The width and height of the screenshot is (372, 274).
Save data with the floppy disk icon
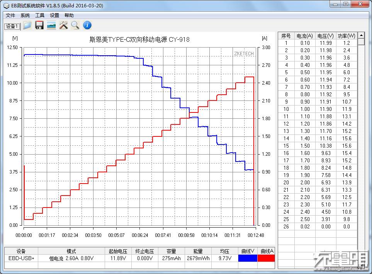pyautogui.click(x=39, y=25)
